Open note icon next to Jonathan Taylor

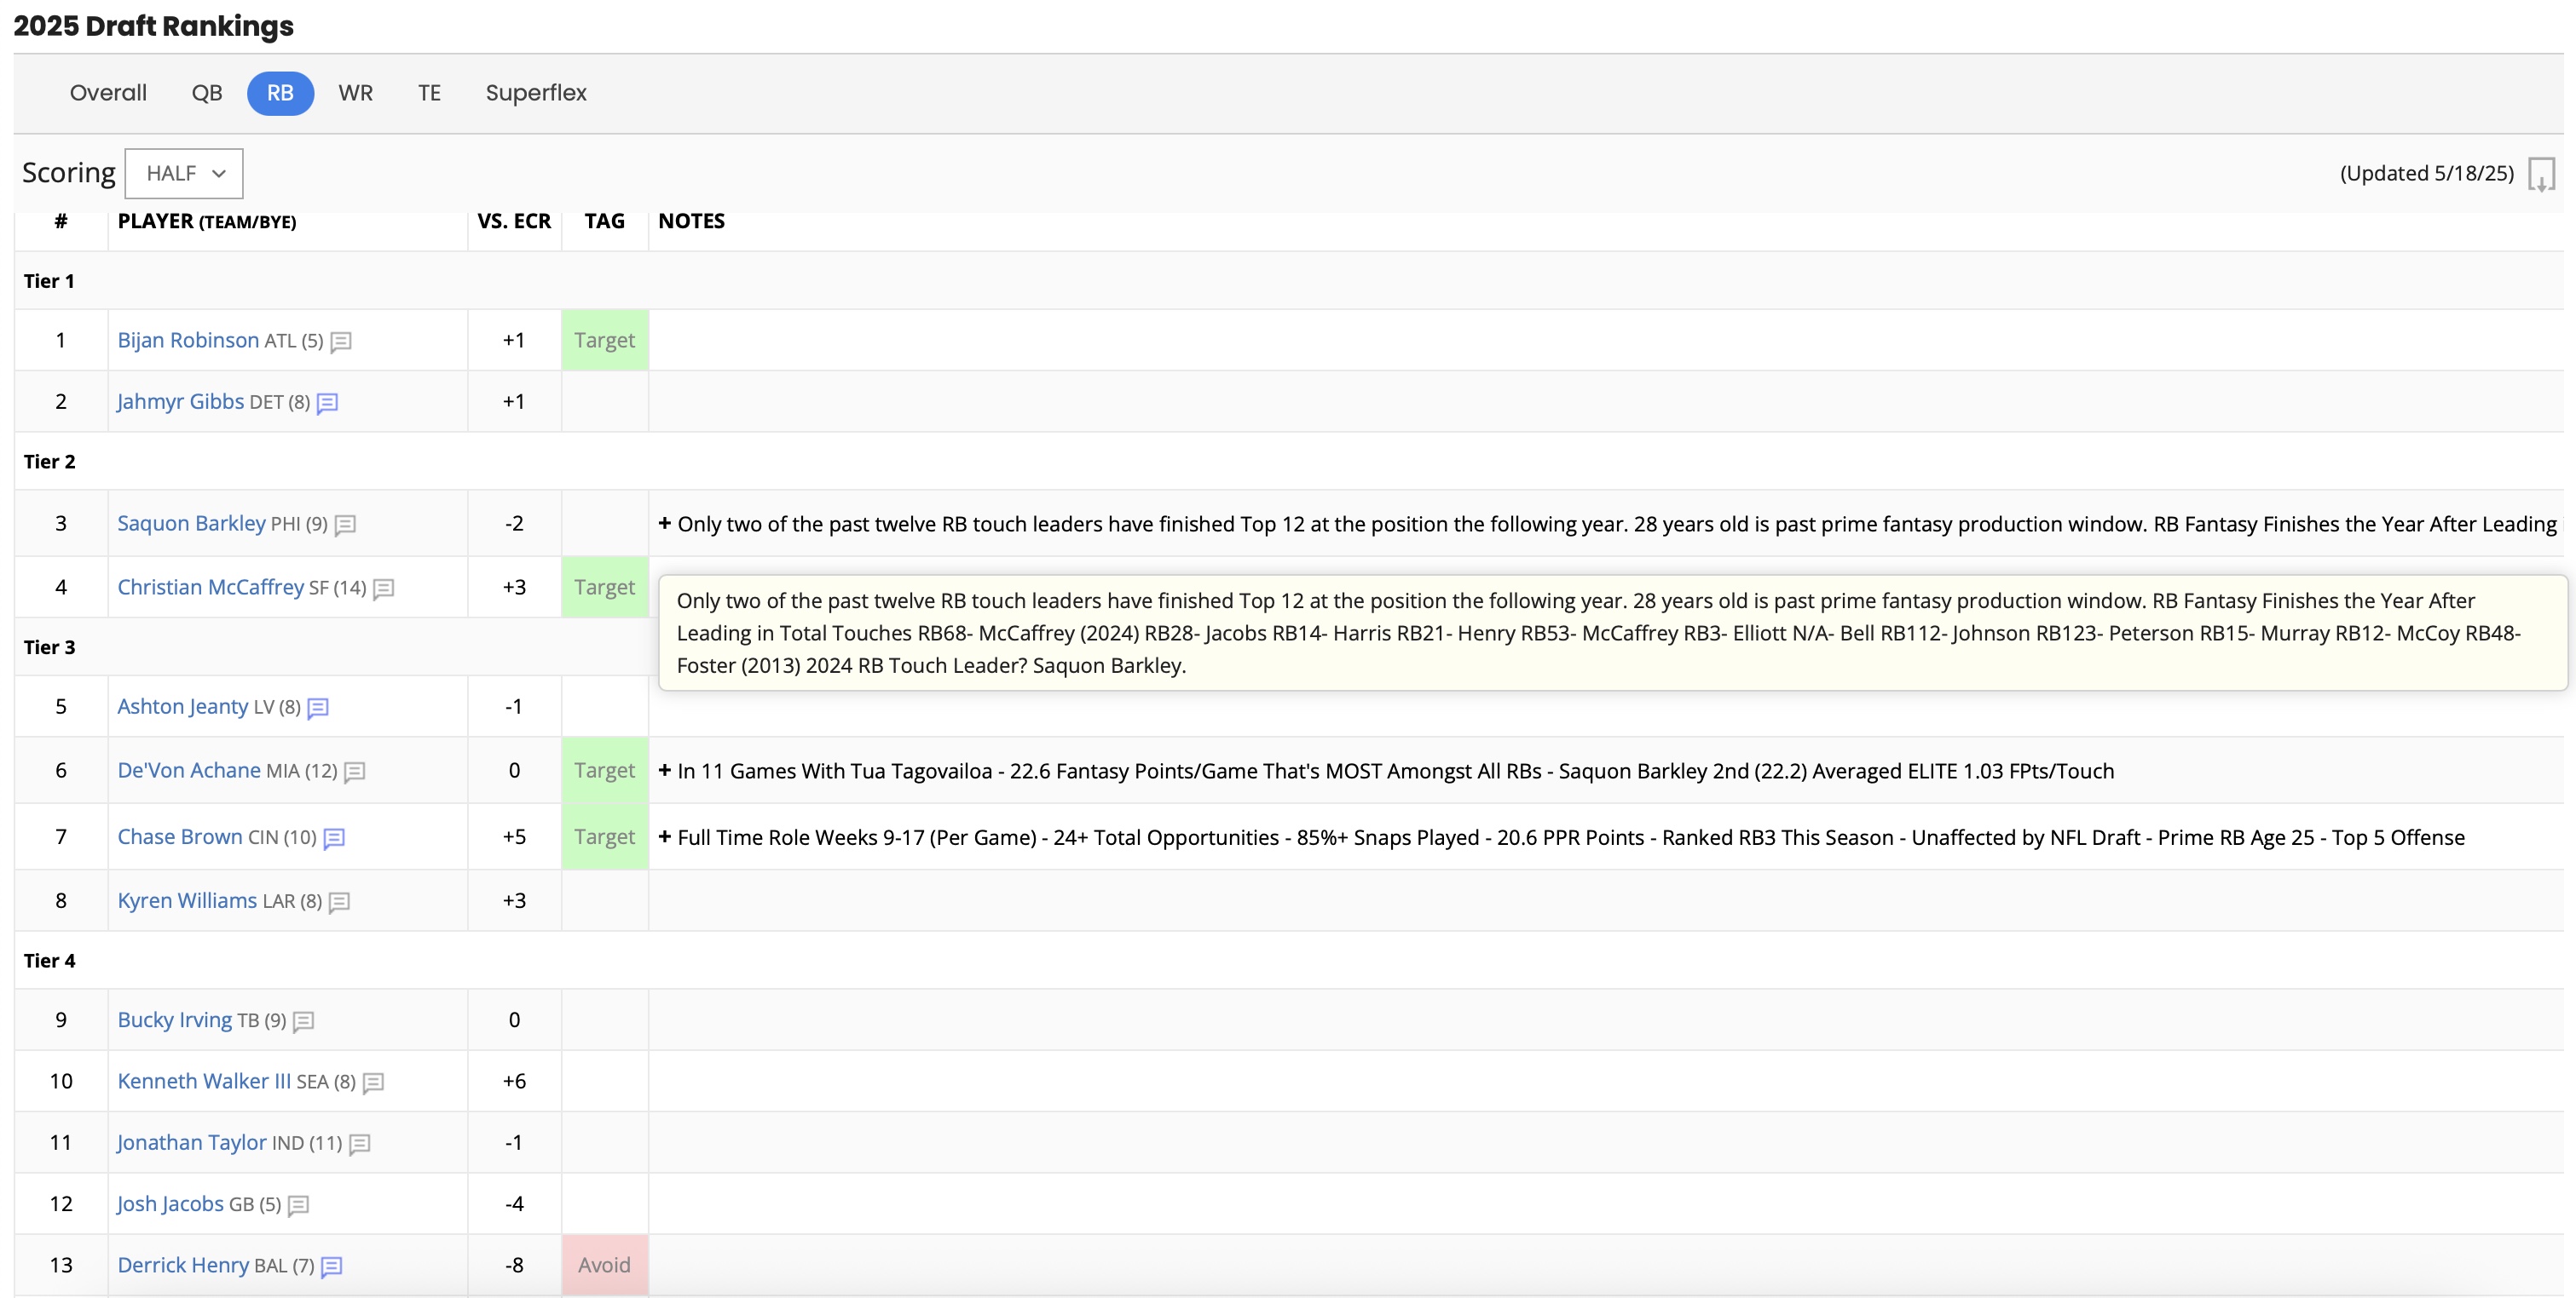359,1143
